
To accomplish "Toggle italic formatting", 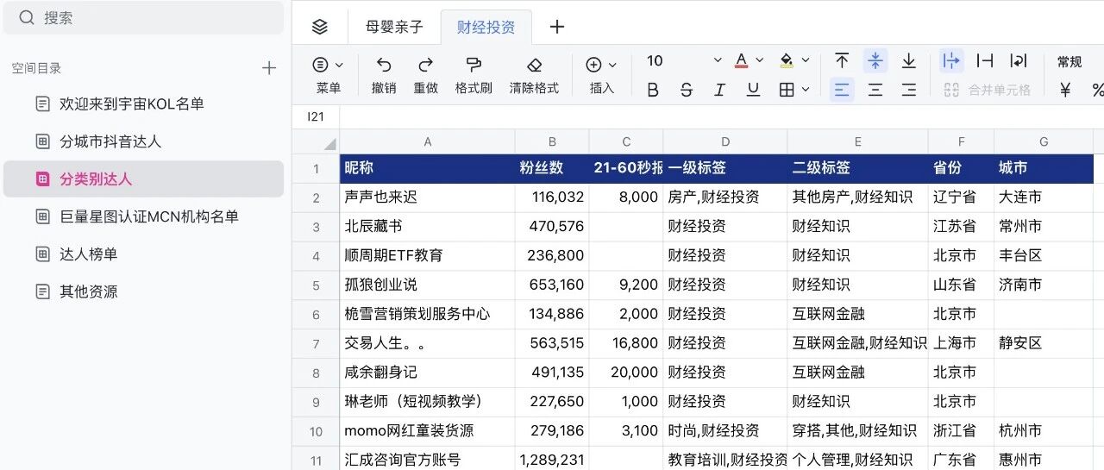I will 719,90.
